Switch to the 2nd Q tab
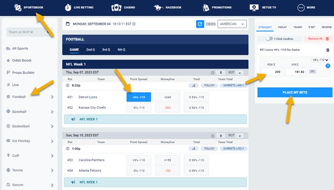 coord(90,50)
